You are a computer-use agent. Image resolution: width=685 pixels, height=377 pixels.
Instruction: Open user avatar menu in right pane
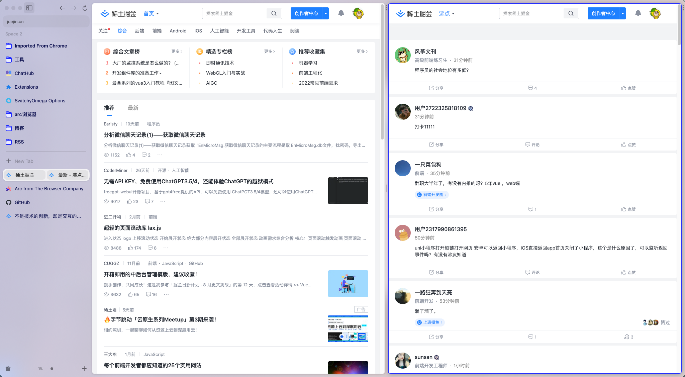click(655, 13)
